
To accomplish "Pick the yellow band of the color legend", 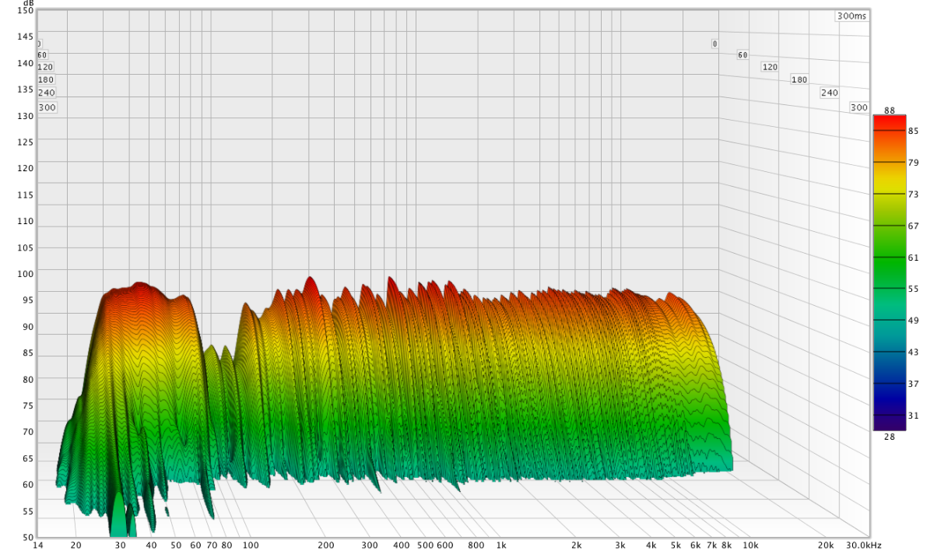I will click(890, 187).
